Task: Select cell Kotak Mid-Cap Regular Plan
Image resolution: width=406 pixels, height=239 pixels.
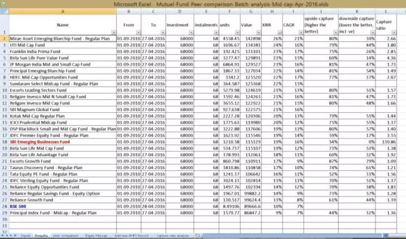Action: point(63,116)
